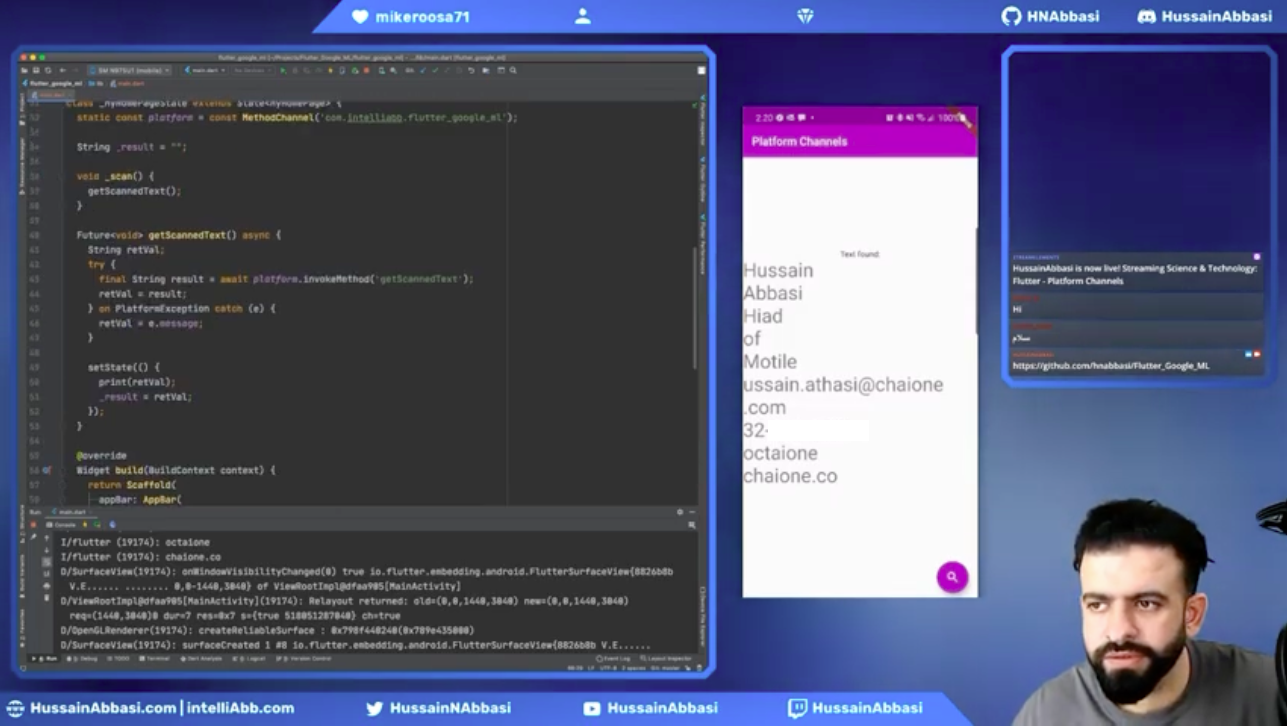Click editor vertical scrollbar

(x=694, y=308)
